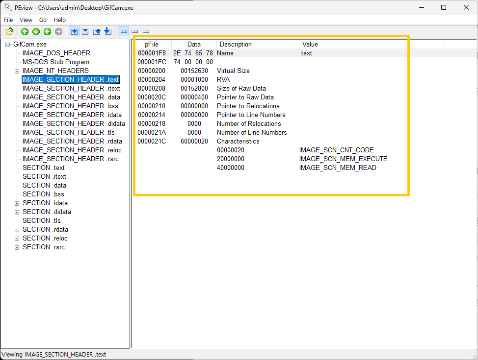Expand the SECTION .idata tree node
This screenshot has width=478, height=360.
[x=17, y=203]
